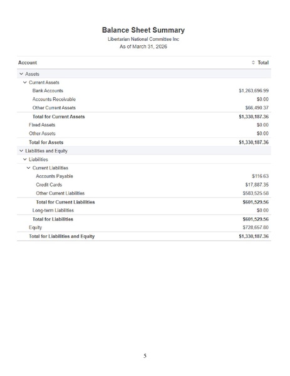
Task: Open the Accounts Receivable row
Action: click(x=144, y=99)
